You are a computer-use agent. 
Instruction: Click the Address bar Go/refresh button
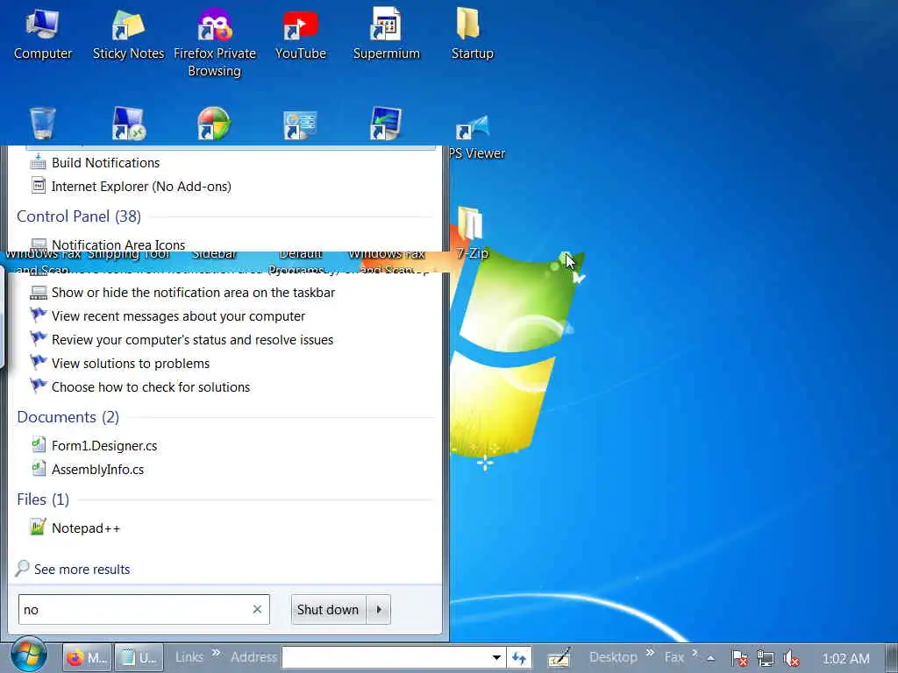coord(519,657)
